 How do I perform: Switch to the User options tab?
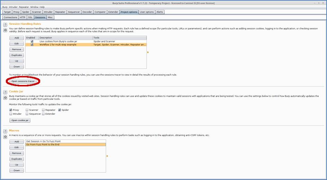pos(147,12)
